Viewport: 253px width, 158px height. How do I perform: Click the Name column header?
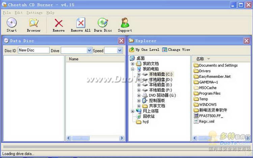pyautogui.click(x=95, y=59)
